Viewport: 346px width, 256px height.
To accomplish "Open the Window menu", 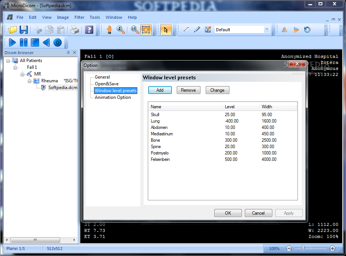I will tap(114, 17).
